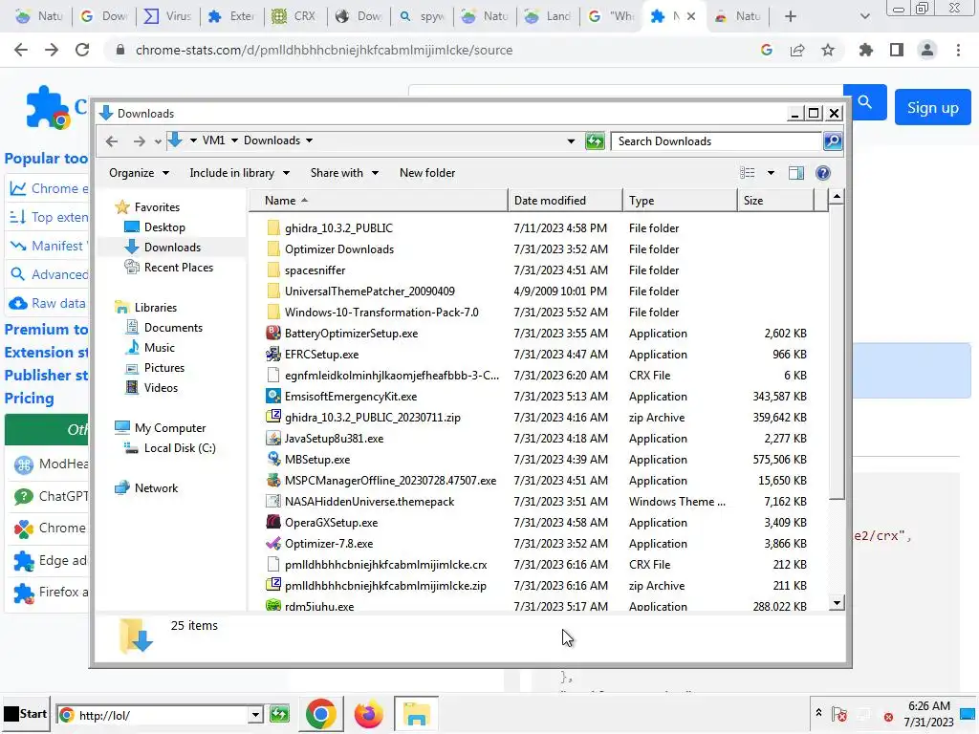979x734 pixels.
Task: Click the Explorer back arrow button
Action: pos(112,141)
